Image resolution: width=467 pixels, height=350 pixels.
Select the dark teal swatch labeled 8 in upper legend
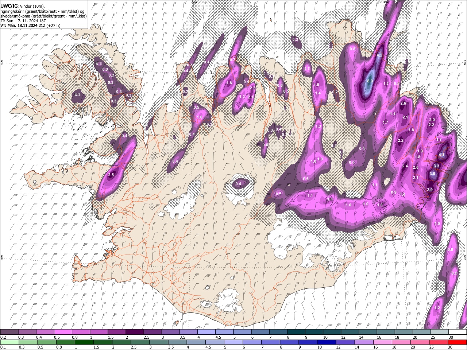pyautogui.click(x=296, y=332)
